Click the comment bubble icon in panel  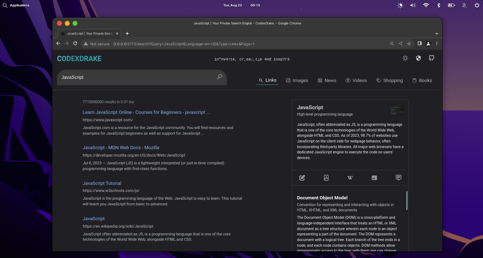pos(398,178)
